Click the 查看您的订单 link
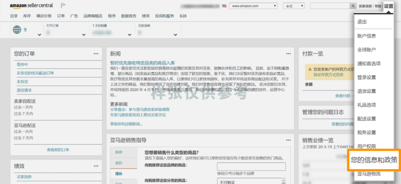The width and height of the screenshot is (401, 184). click(58, 150)
